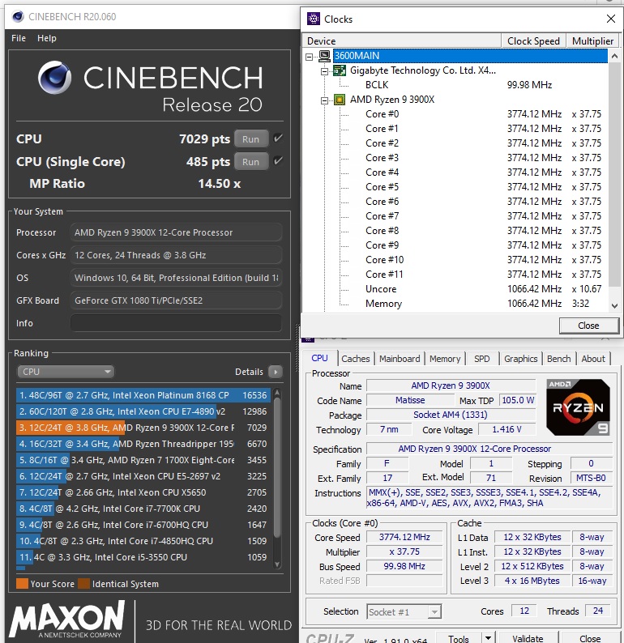
Task: Click the Device column header
Action: coord(402,41)
